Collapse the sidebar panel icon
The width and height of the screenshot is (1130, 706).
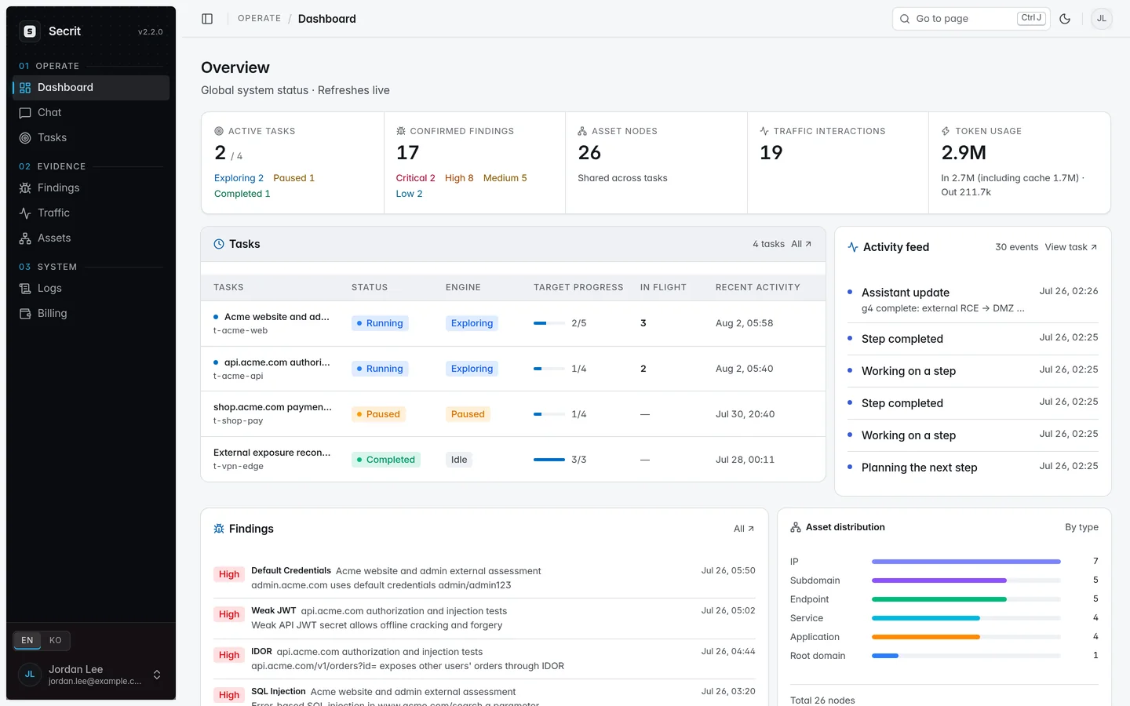click(207, 19)
